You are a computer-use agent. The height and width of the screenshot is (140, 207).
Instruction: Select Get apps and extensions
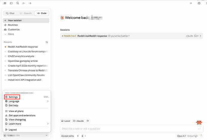click(x=27, y=116)
